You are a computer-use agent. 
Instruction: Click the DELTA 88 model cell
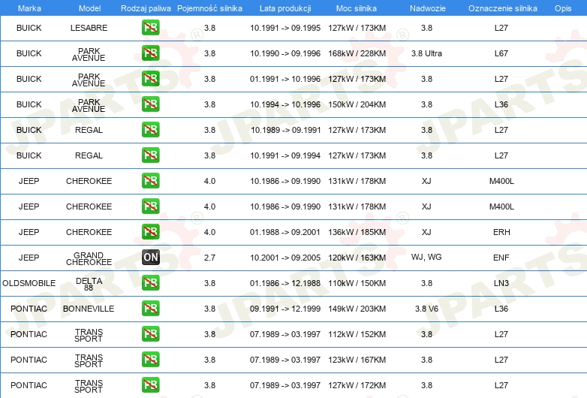coord(89,284)
